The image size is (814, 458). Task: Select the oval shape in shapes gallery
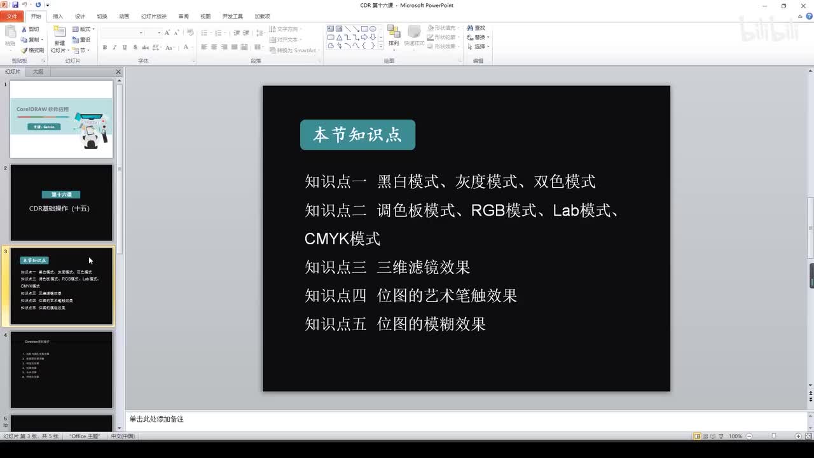tap(373, 29)
